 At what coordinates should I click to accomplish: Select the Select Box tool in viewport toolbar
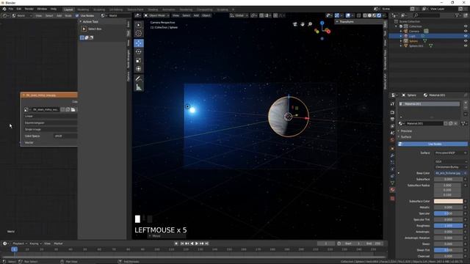coord(139,25)
